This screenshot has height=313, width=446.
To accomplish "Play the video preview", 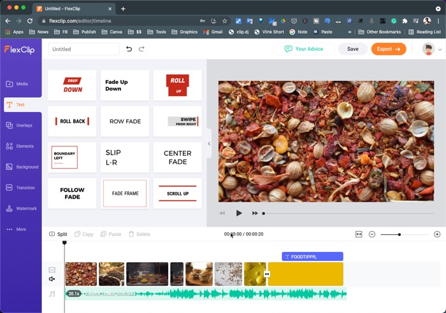I will coord(239,213).
